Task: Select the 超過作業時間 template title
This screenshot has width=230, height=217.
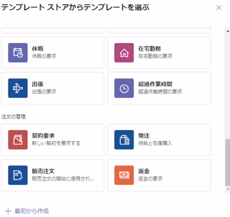Action: pos(155,84)
